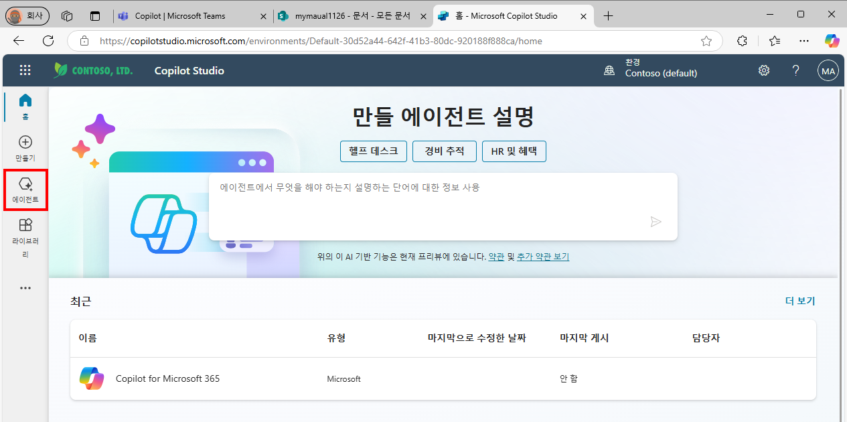
Task: Open the workspaces icon in tab bar
Action: [x=66, y=15]
